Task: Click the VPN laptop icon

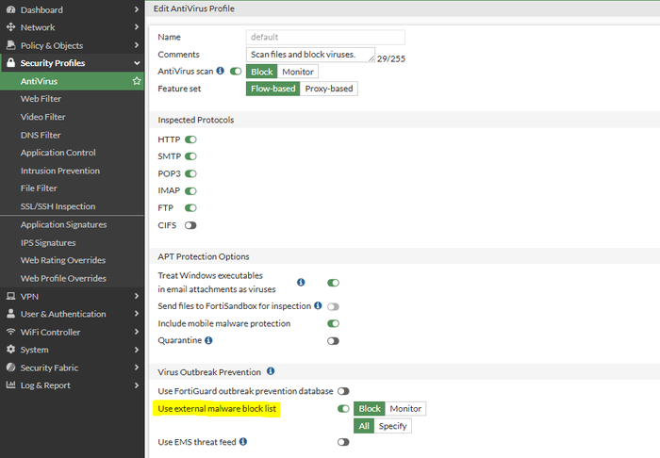Action: (11, 296)
